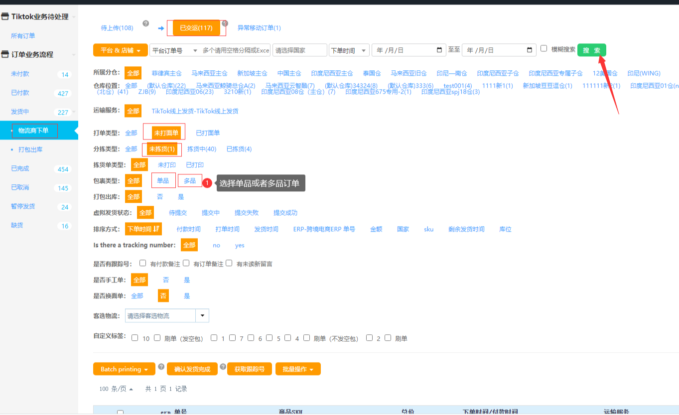The height and width of the screenshot is (415, 679).
Task: Sort by 付款时间
Action: click(188, 229)
